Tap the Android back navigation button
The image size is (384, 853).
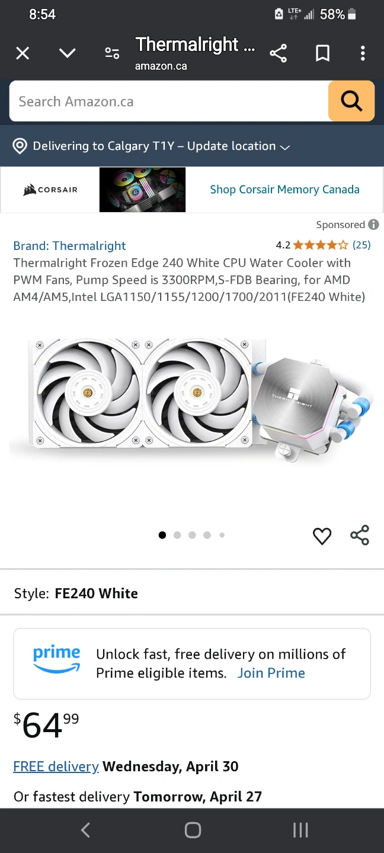click(x=85, y=830)
